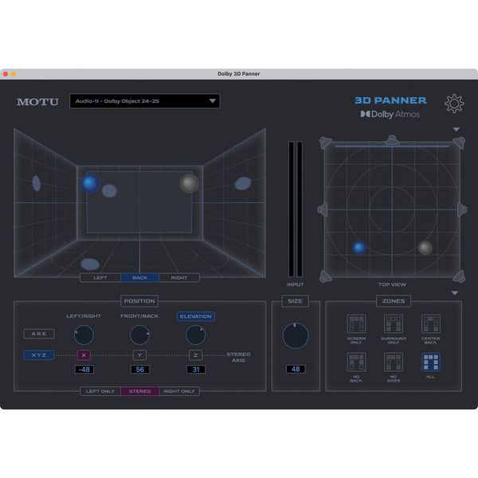The height and width of the screenshot is (478, 478).
Task: Toggle the Z stereo axis button
Action: point(195,355)
